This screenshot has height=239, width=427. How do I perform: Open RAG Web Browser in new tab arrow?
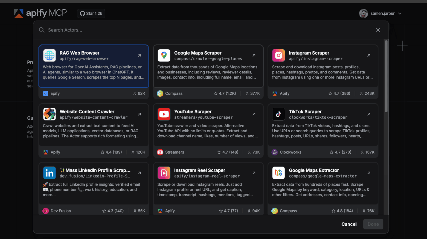tap(139, 55)
